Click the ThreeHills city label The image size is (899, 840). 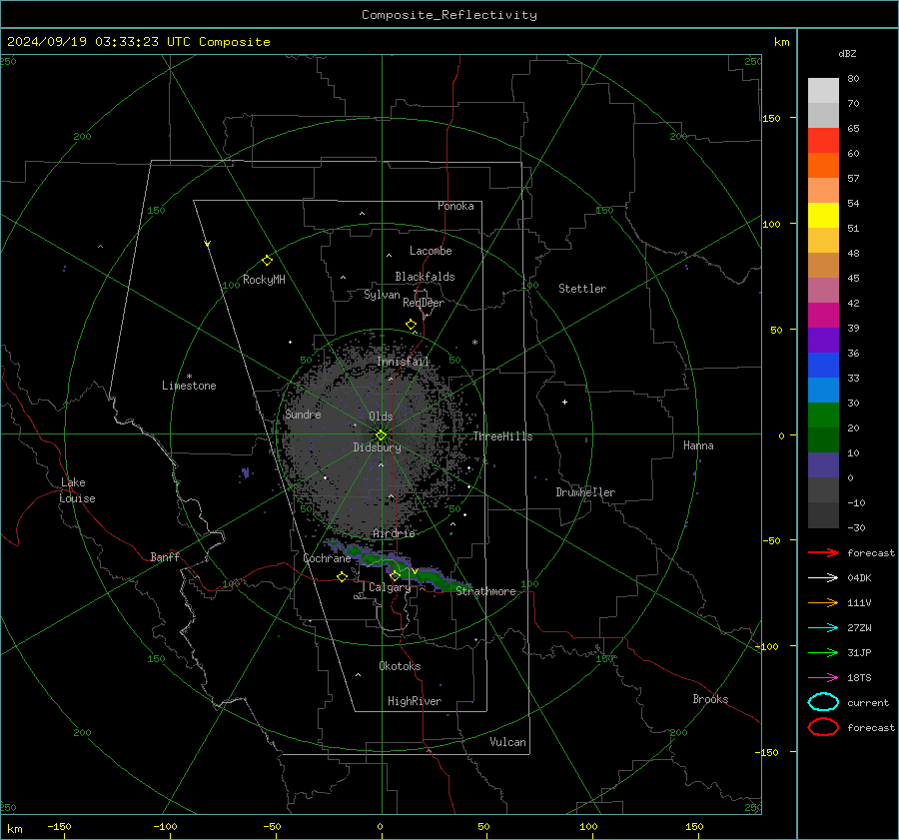(502, 436)
